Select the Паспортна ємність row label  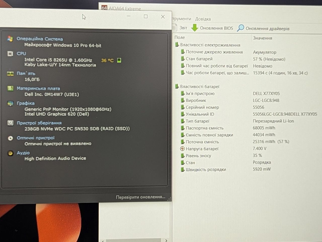[205, 128]
